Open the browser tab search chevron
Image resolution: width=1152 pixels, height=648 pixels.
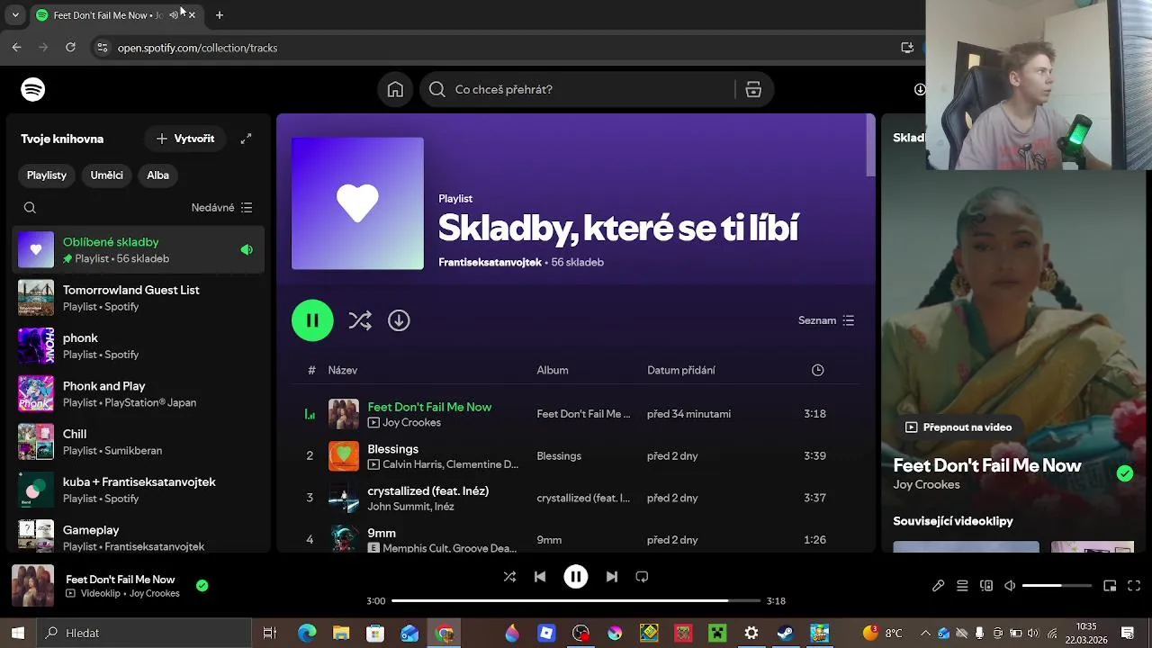pyautogui.click(x=15, y=15)
